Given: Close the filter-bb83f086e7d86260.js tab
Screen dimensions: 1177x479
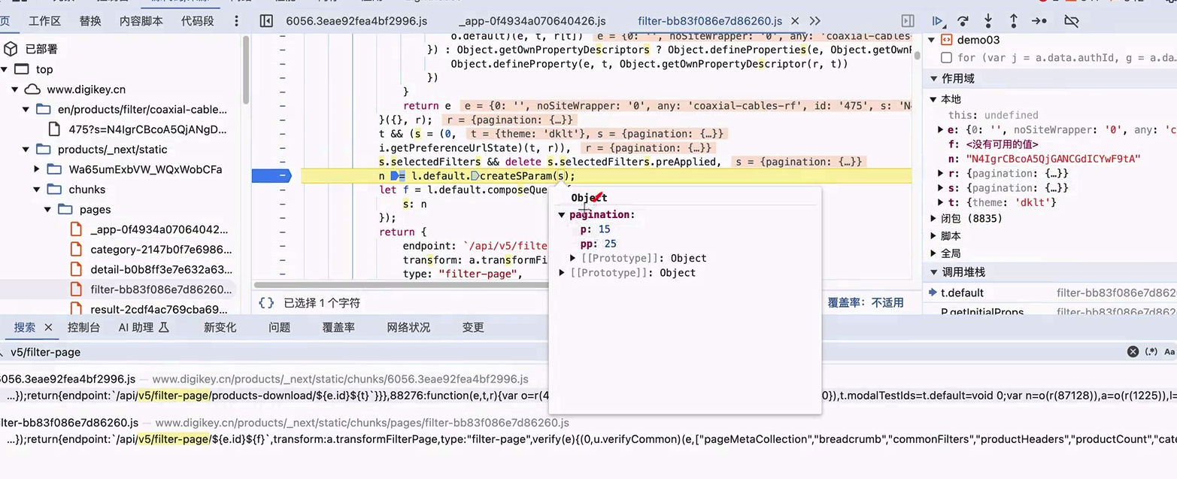Looking at the screenshot, I should [796, 21].
